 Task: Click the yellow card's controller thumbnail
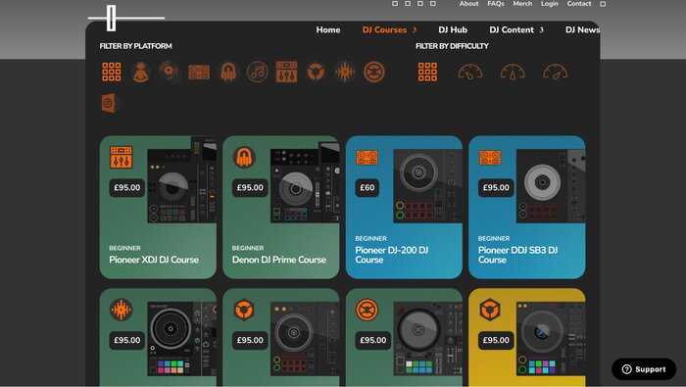pyautogui.click(x=551, y=338)
